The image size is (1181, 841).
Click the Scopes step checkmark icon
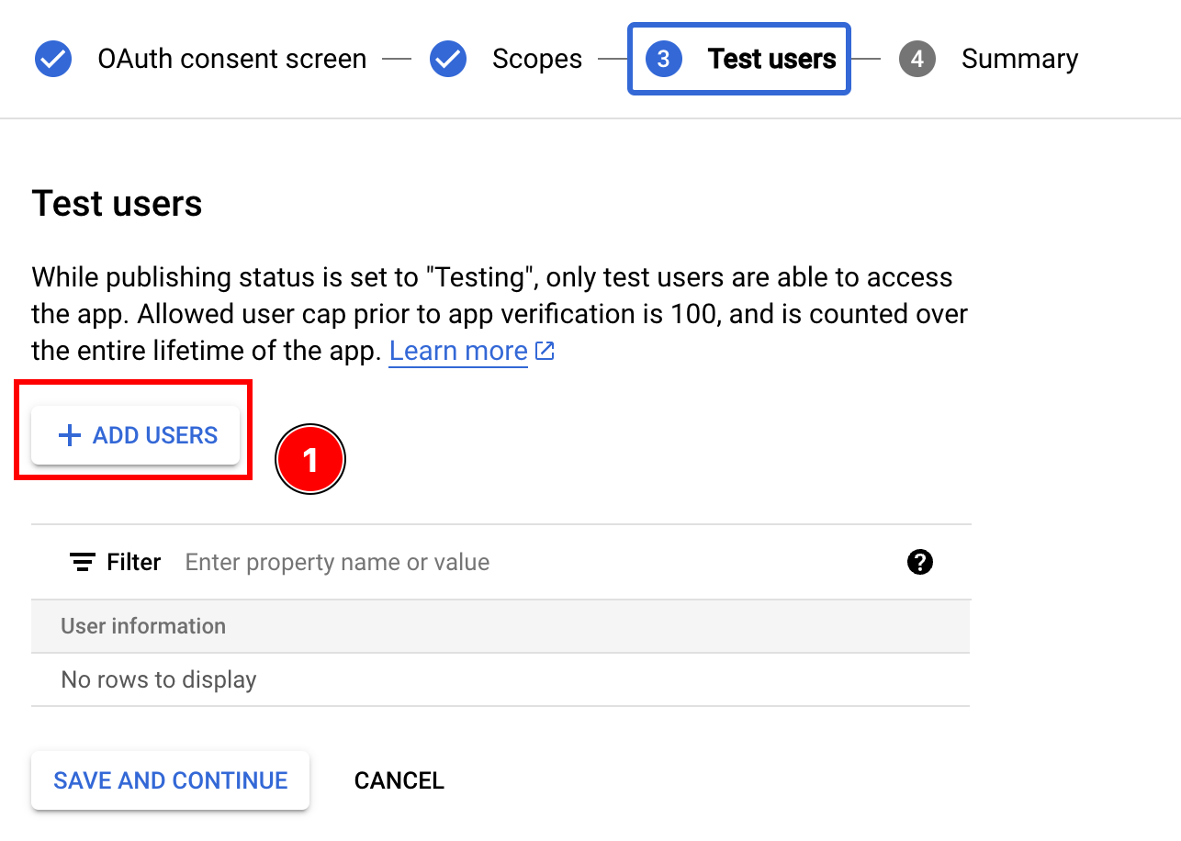coord(448,60)
